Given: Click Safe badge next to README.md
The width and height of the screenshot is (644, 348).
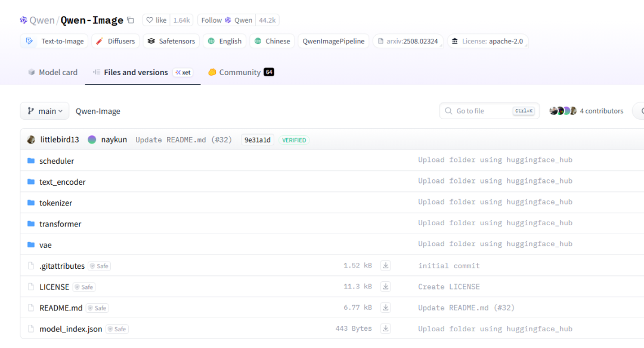Looking at the screenshot, I should [x=97, y=308].
